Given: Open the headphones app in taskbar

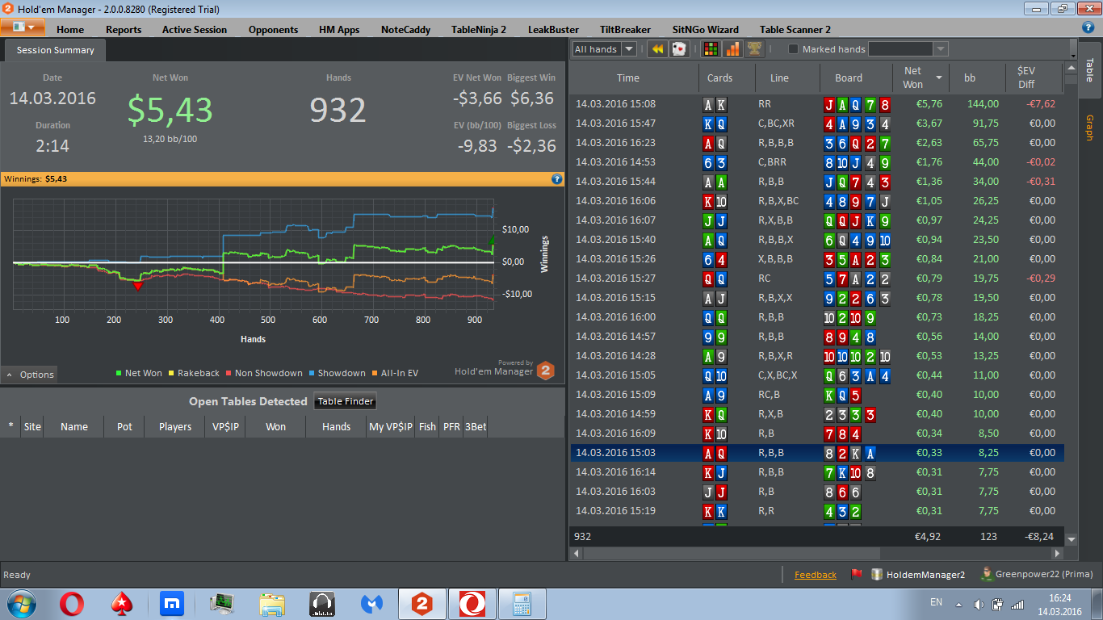Looking at the screenshot, I should point(322,604).
